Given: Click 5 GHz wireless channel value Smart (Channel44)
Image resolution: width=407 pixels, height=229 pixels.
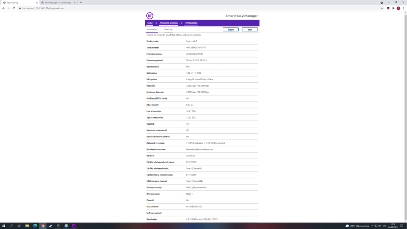Looking at the screenshot, I should pyautogui.click(x=194, y=181).
